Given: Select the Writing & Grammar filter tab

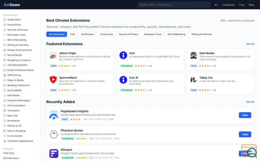Looking at the screenshot, I should (201, 34).
